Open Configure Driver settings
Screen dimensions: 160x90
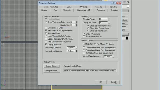[52, 70]
